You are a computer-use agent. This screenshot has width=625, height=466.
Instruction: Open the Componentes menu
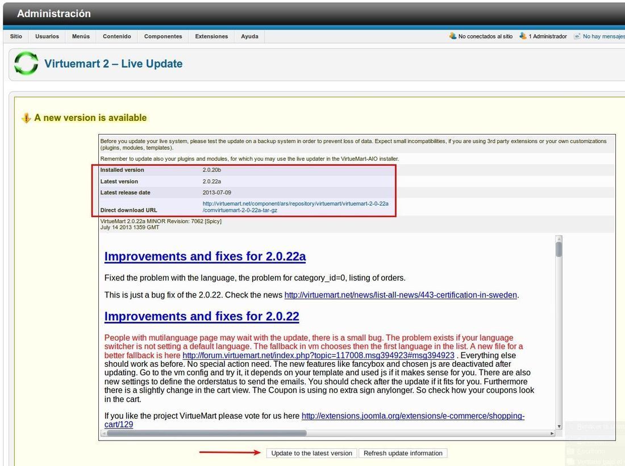(163, 36)
